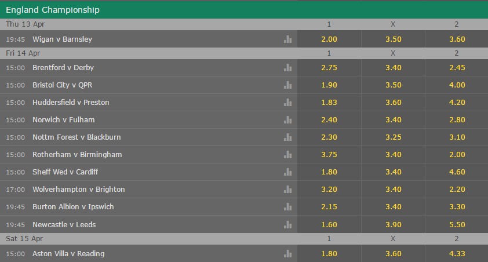Open stats icon for Wigan v Barnsley

click(x=287, y=39)
